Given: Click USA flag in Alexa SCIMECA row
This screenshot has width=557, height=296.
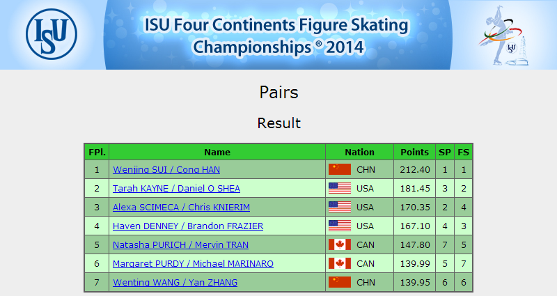Looking at the screenshot, I should [x=340, y=207].
